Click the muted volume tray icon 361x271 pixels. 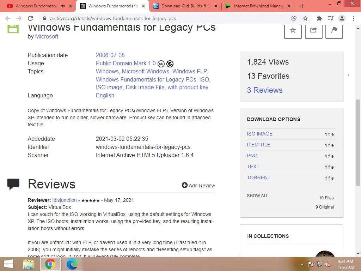click(328, 264)
